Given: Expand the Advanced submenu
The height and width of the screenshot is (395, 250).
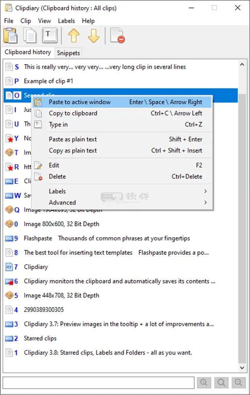Looking at the screenshot, I should tap(122, 203).
